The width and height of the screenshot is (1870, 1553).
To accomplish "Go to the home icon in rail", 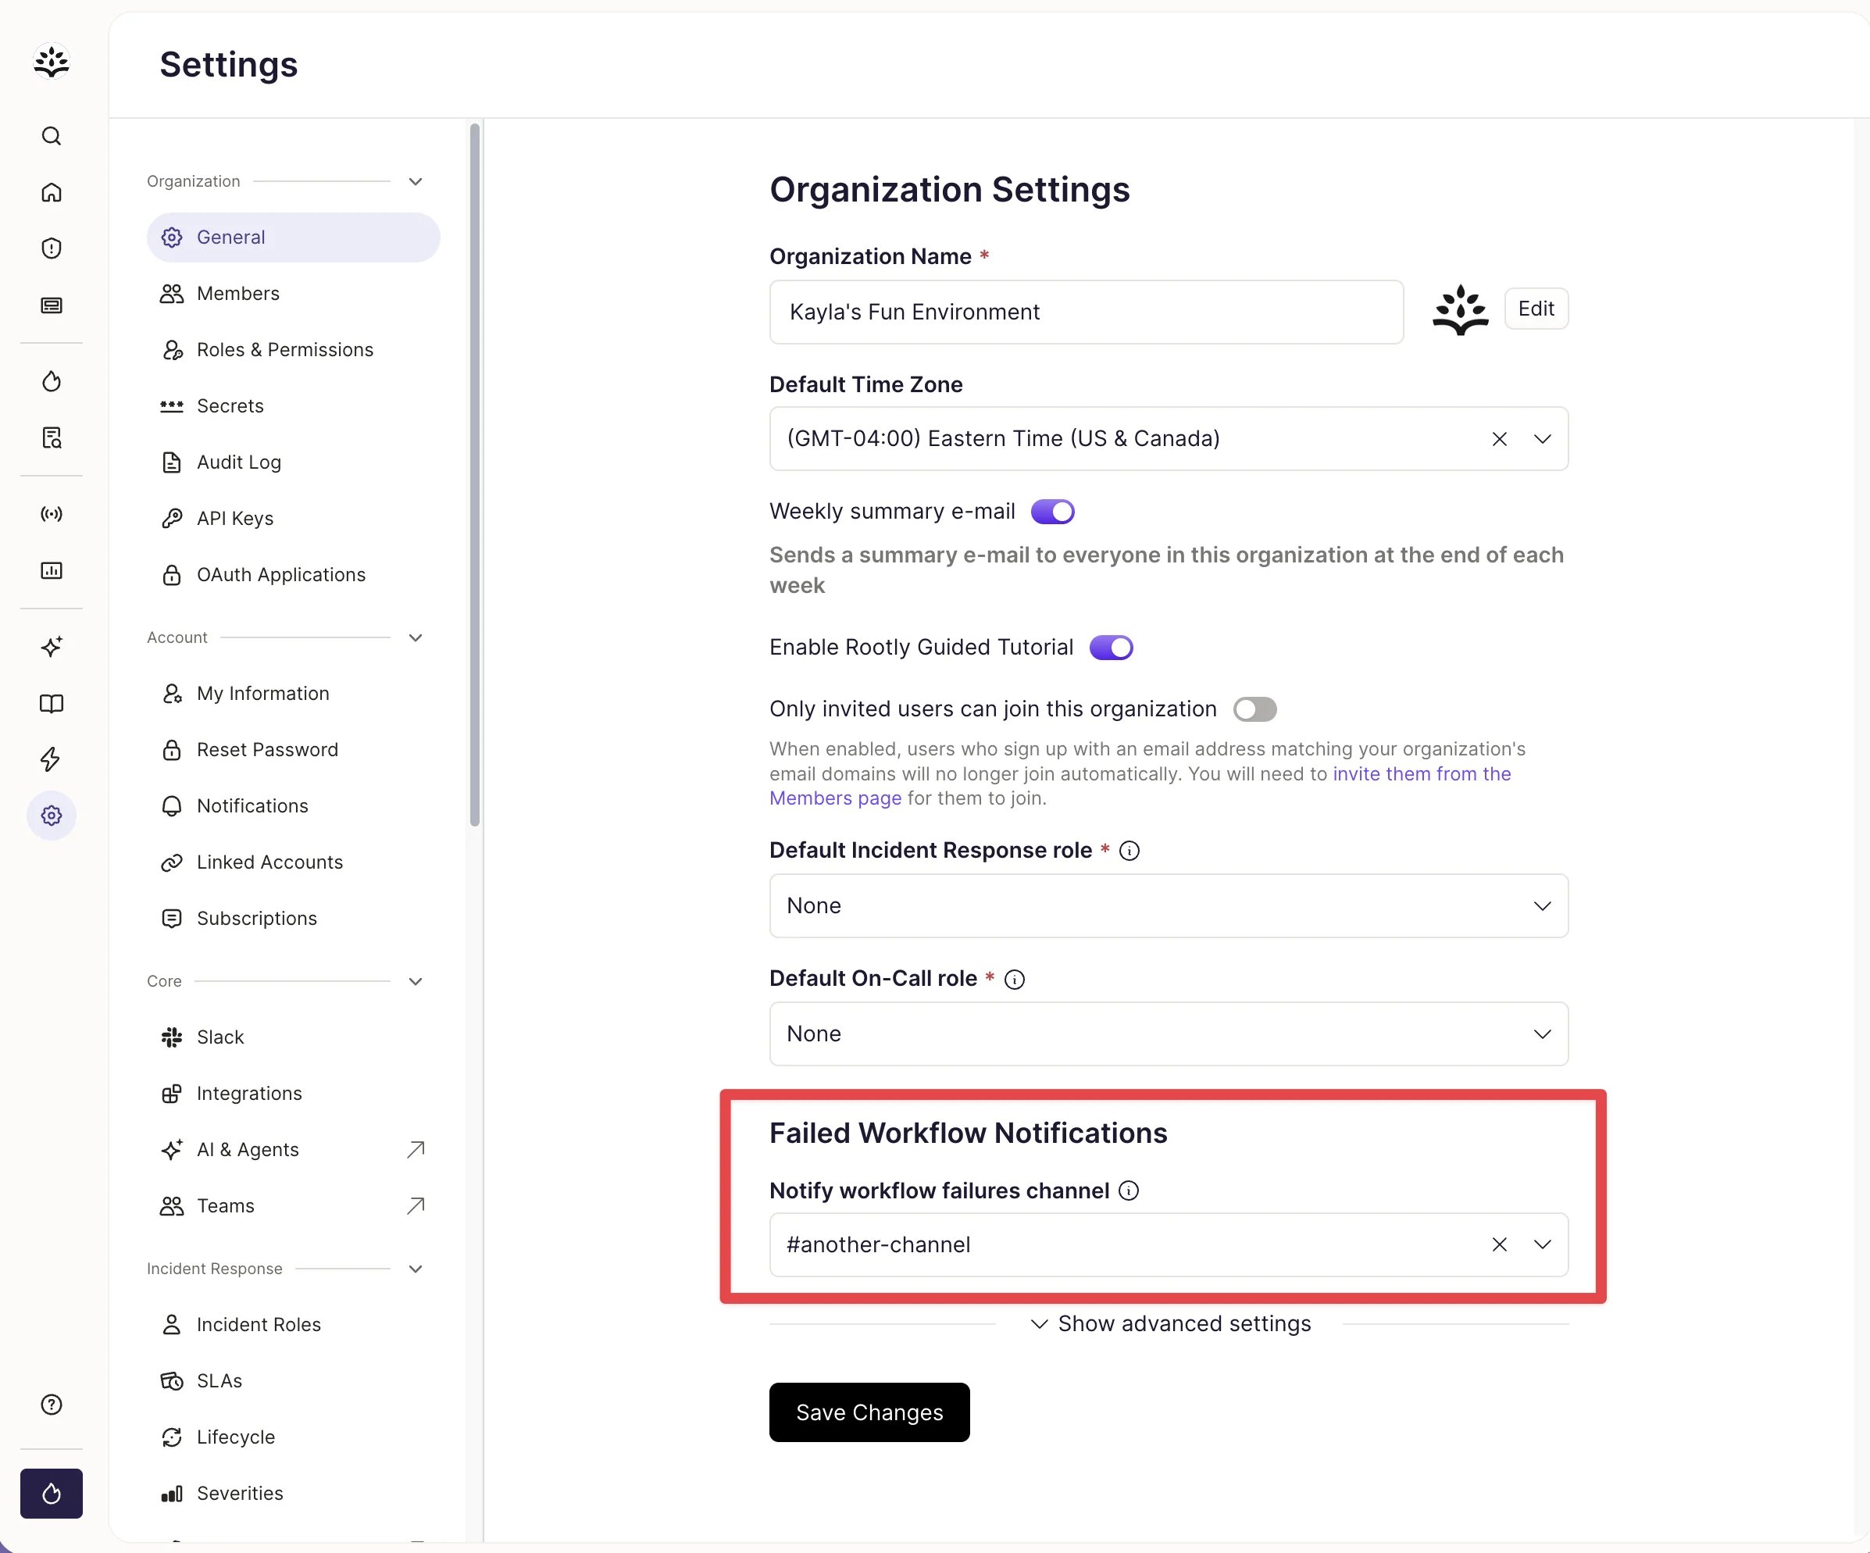I will pos(52,192).
